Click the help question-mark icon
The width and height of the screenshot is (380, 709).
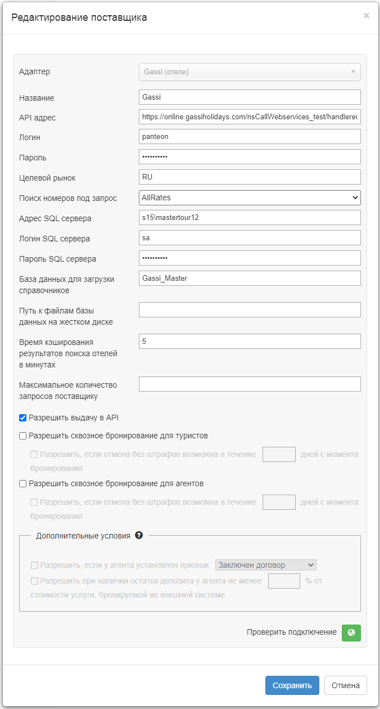pos(139,536)
